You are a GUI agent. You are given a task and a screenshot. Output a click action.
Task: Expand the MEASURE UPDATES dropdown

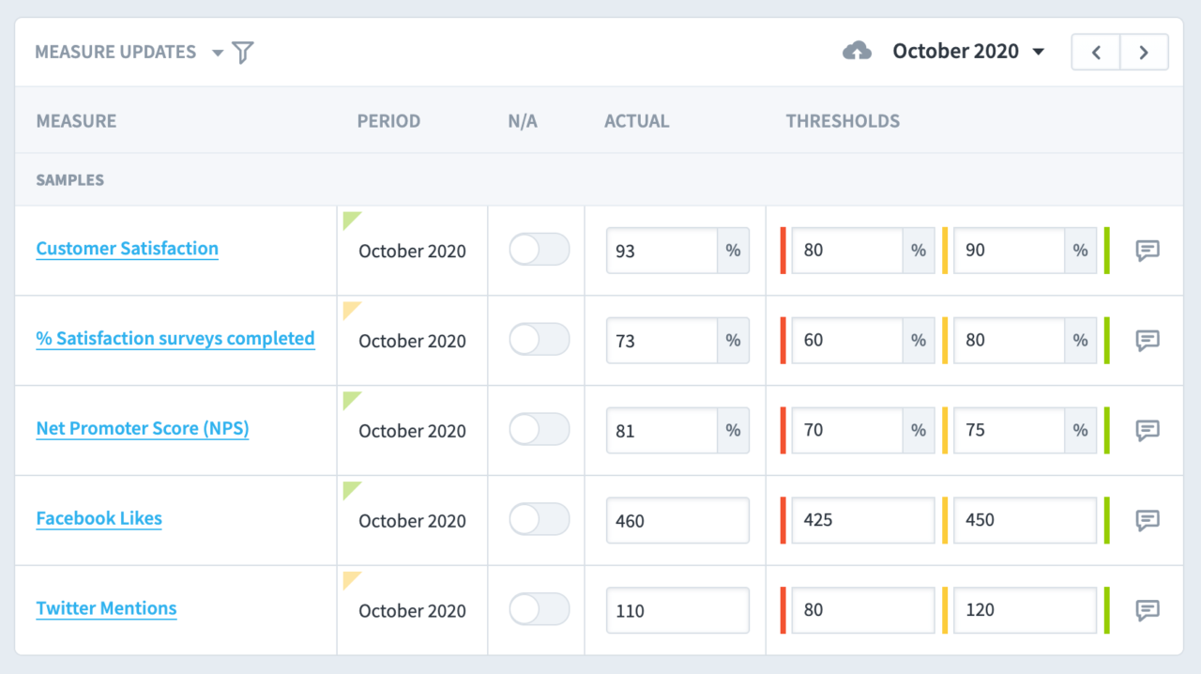click(217, 52)
